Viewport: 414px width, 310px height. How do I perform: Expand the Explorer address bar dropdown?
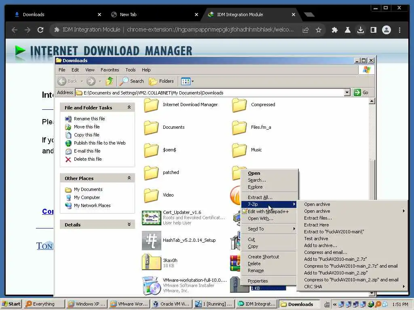pos(347,92)
